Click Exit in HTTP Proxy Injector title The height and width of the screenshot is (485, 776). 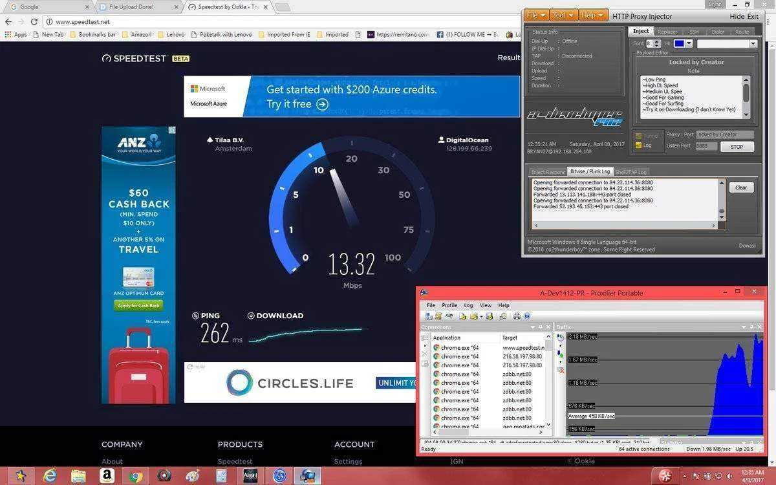pos(753,17)
